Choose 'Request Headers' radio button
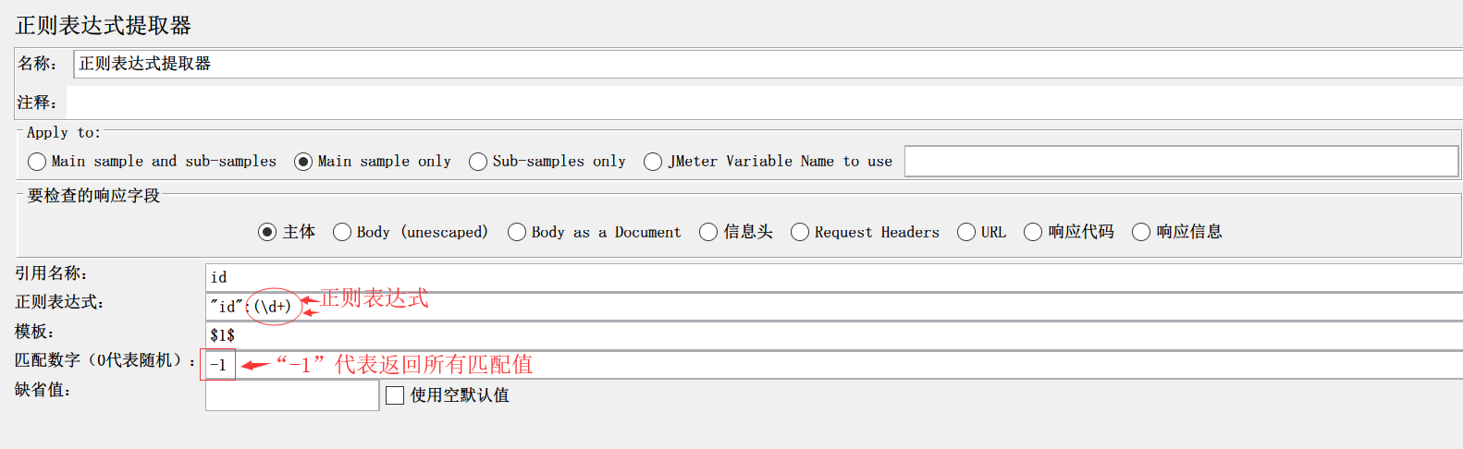The image size is (1463, 449). point(800,232)
